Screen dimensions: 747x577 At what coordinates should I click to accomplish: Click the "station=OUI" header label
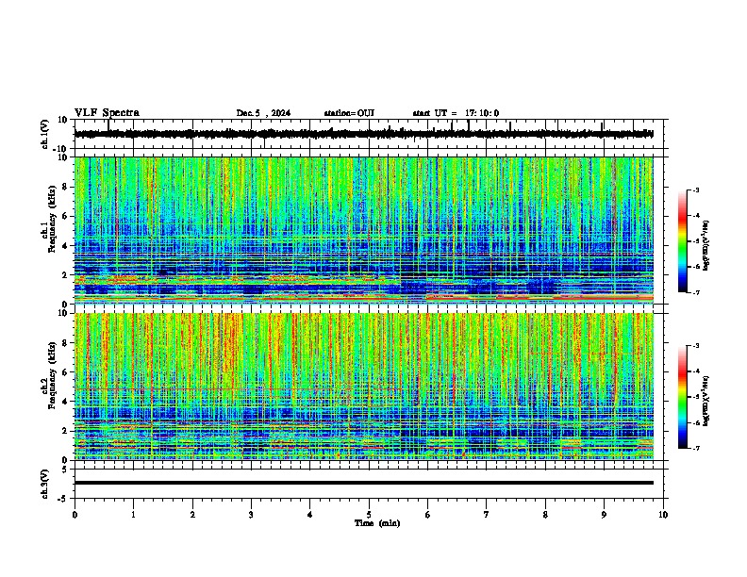(x=349, y=113)
